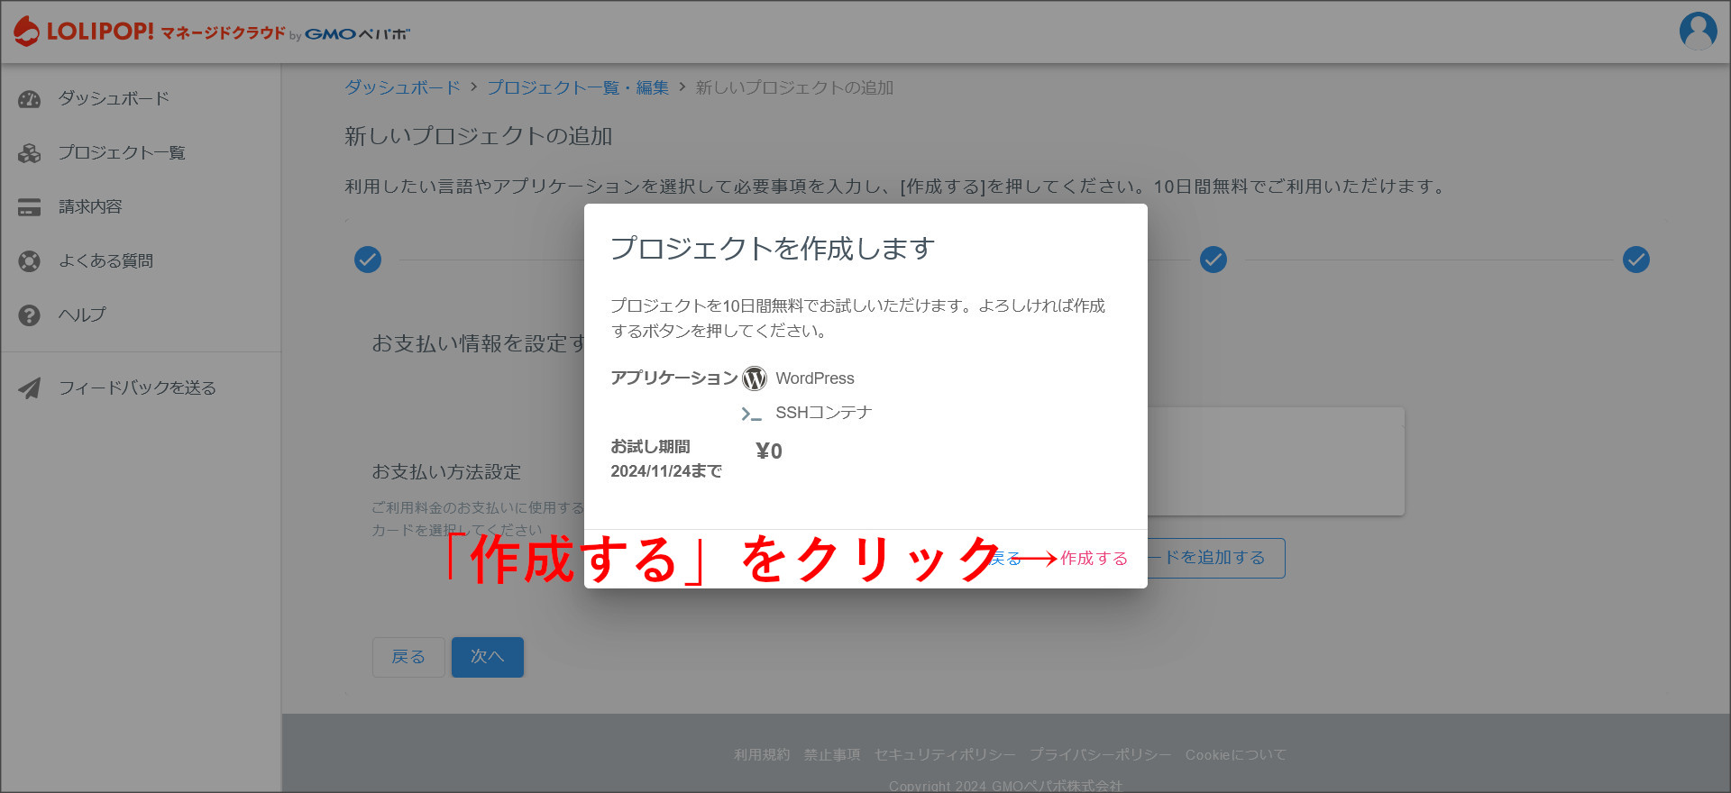Image resolution: width=1731 pixels, height=793 pixels.
Task: Open プロジェクト一覧 in the sidebar
Action: pos(122,152)
